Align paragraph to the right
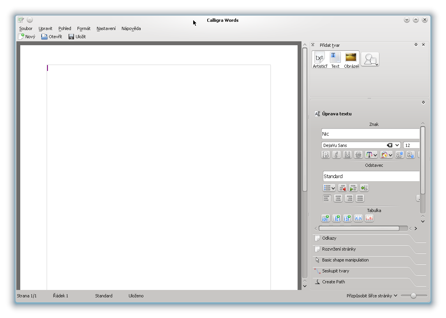Image resolution: width=446 pixels, height=318 pixels. click(349, 198)
